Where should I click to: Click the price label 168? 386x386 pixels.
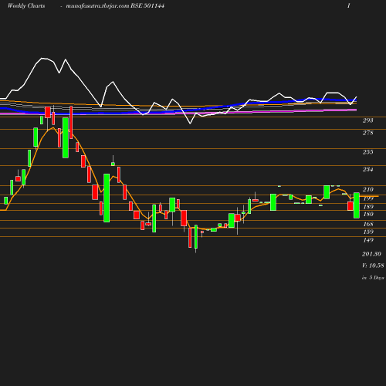tap(368, 224)
